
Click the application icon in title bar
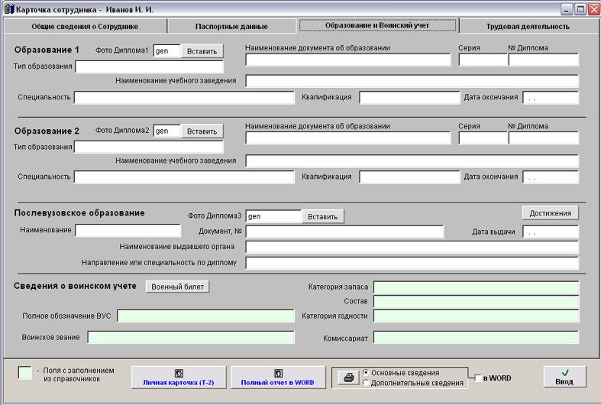pos(9,9)
